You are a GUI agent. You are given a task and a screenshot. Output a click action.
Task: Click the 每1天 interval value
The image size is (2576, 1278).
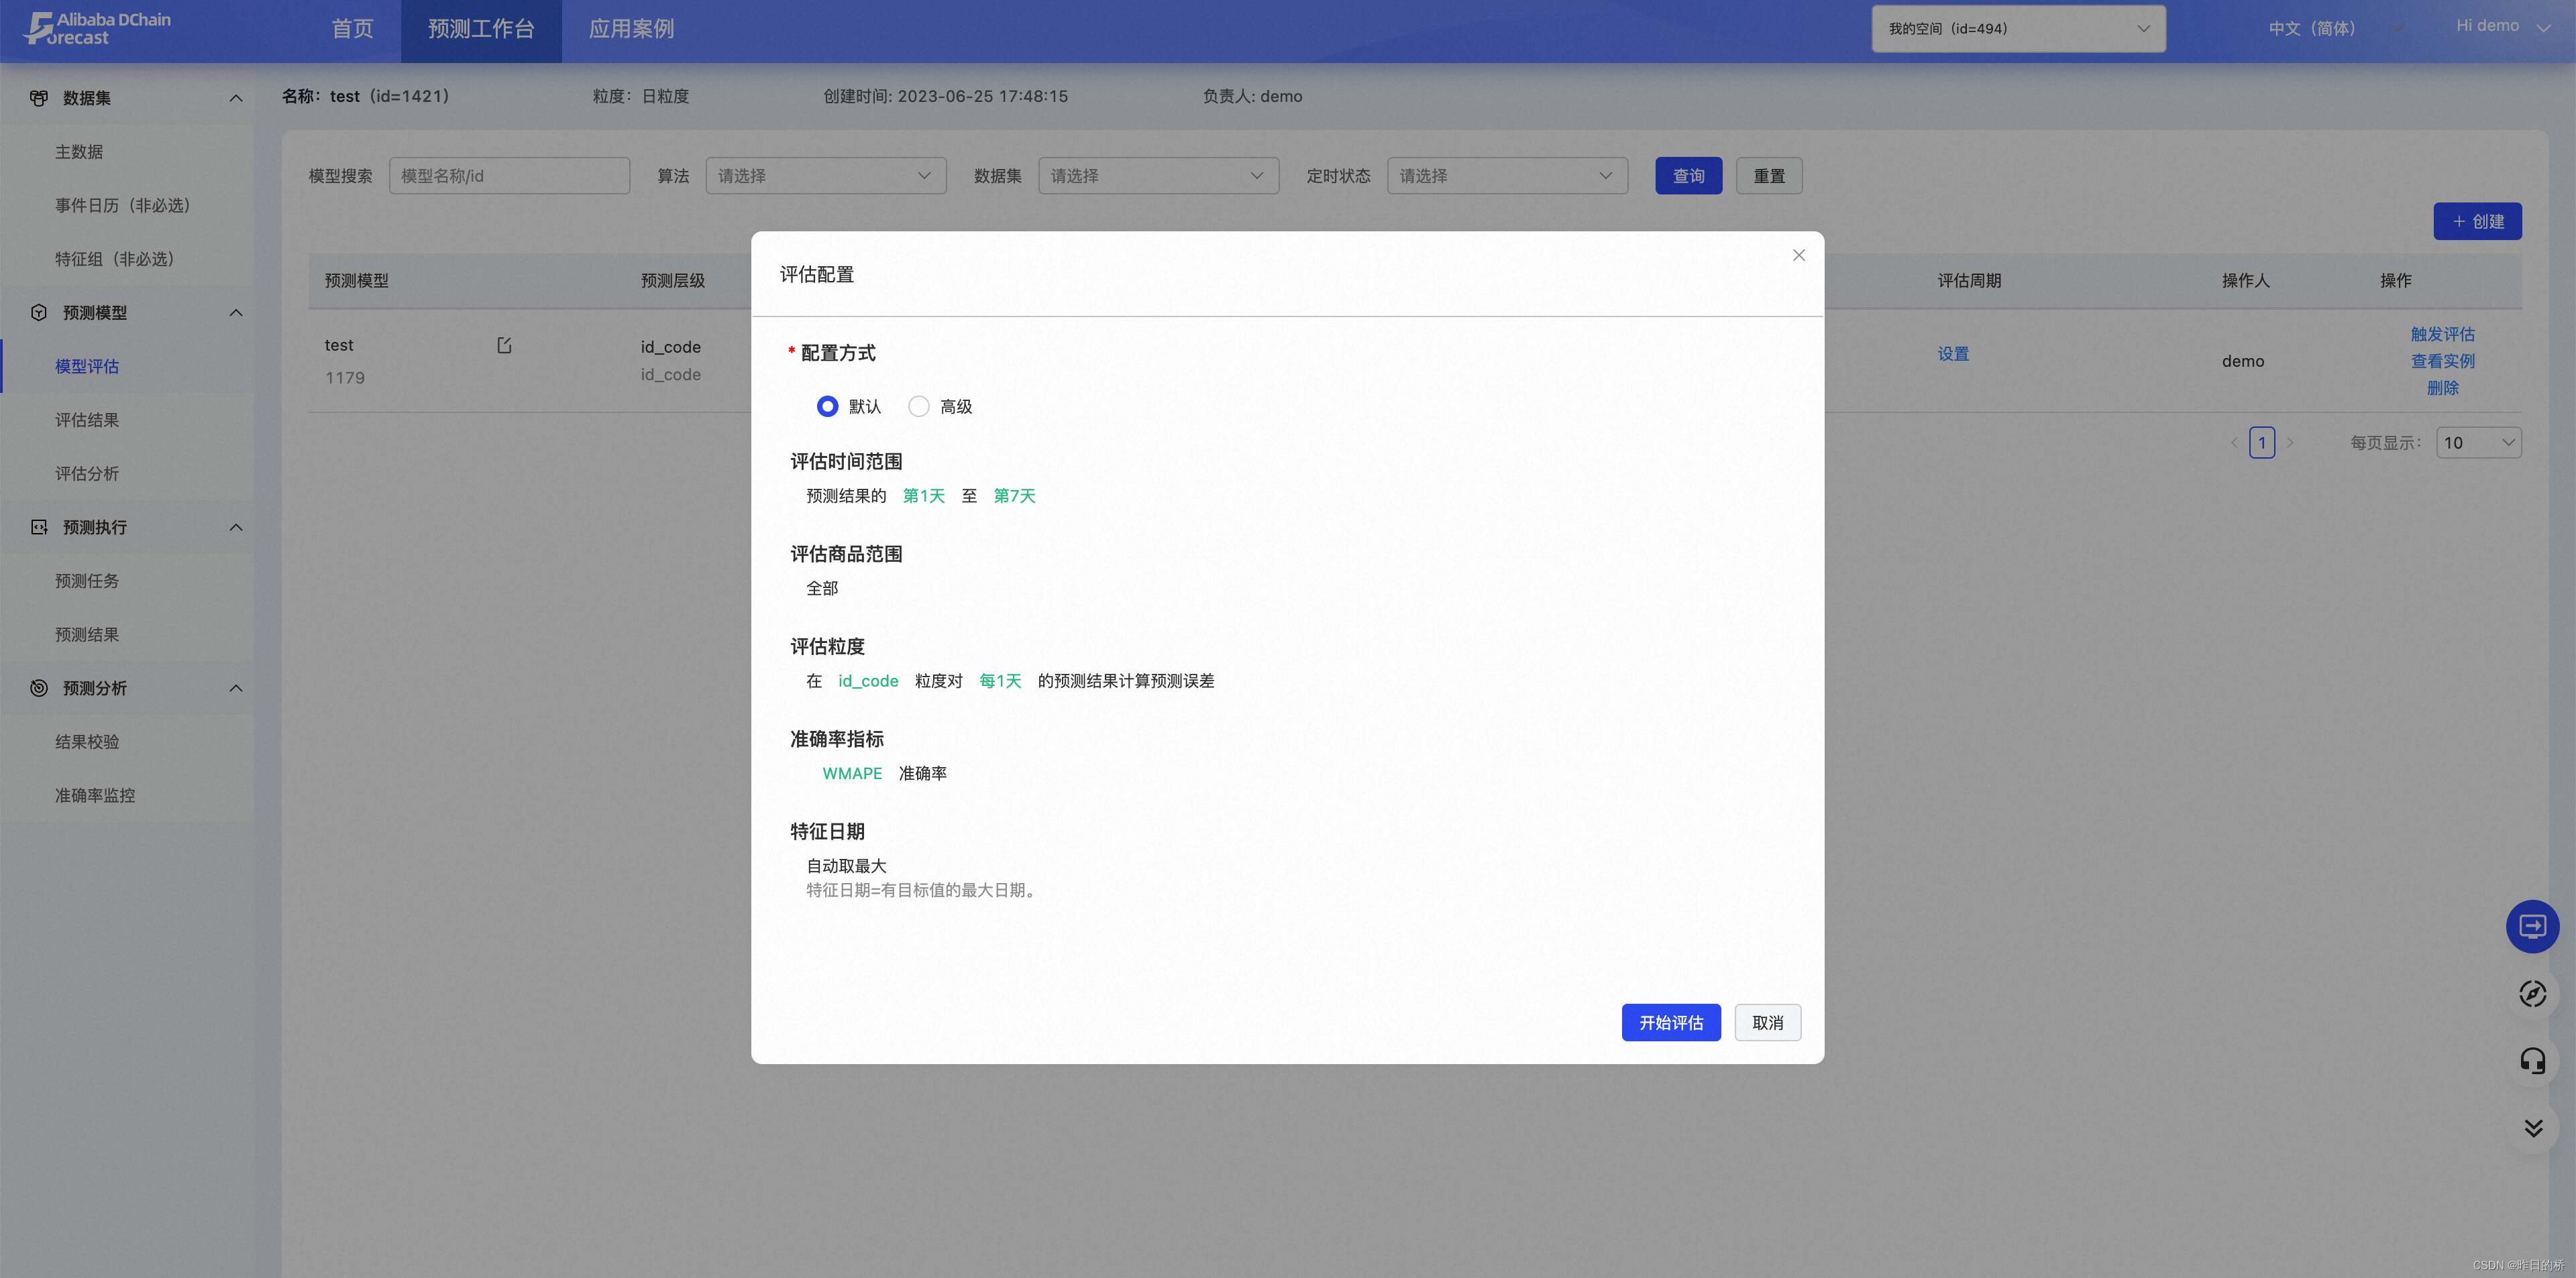[x=1000, y=681]
